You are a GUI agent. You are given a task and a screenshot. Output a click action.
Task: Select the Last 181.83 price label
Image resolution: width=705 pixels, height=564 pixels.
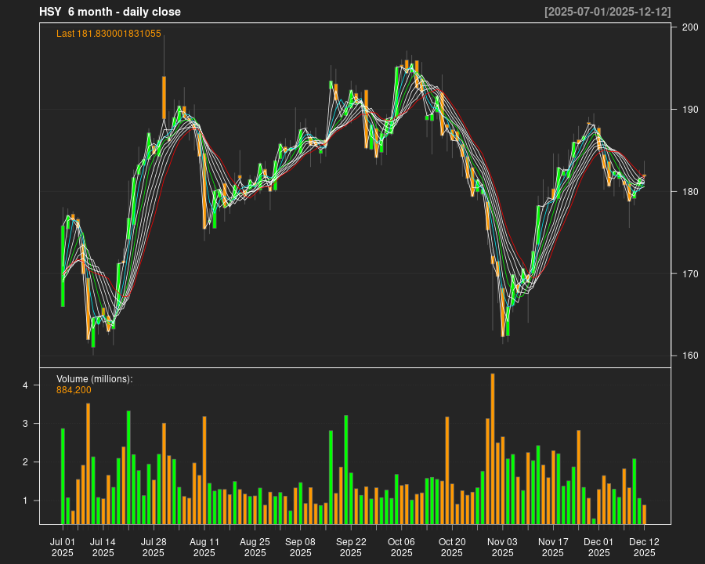(109, 33)
